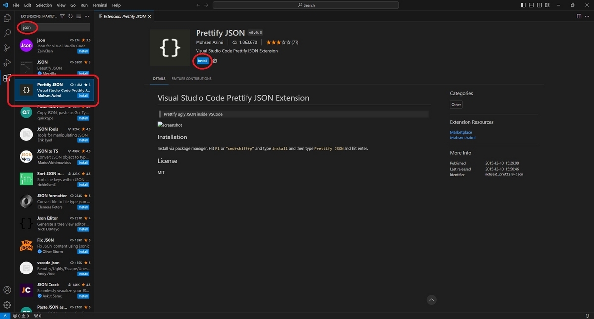
Task: Go forward with the navigation arrow
Action: 207,5
